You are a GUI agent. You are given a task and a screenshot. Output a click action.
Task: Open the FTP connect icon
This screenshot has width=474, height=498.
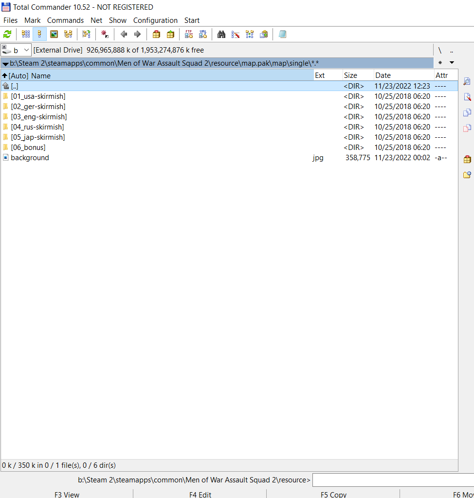[x=189, y=34]
